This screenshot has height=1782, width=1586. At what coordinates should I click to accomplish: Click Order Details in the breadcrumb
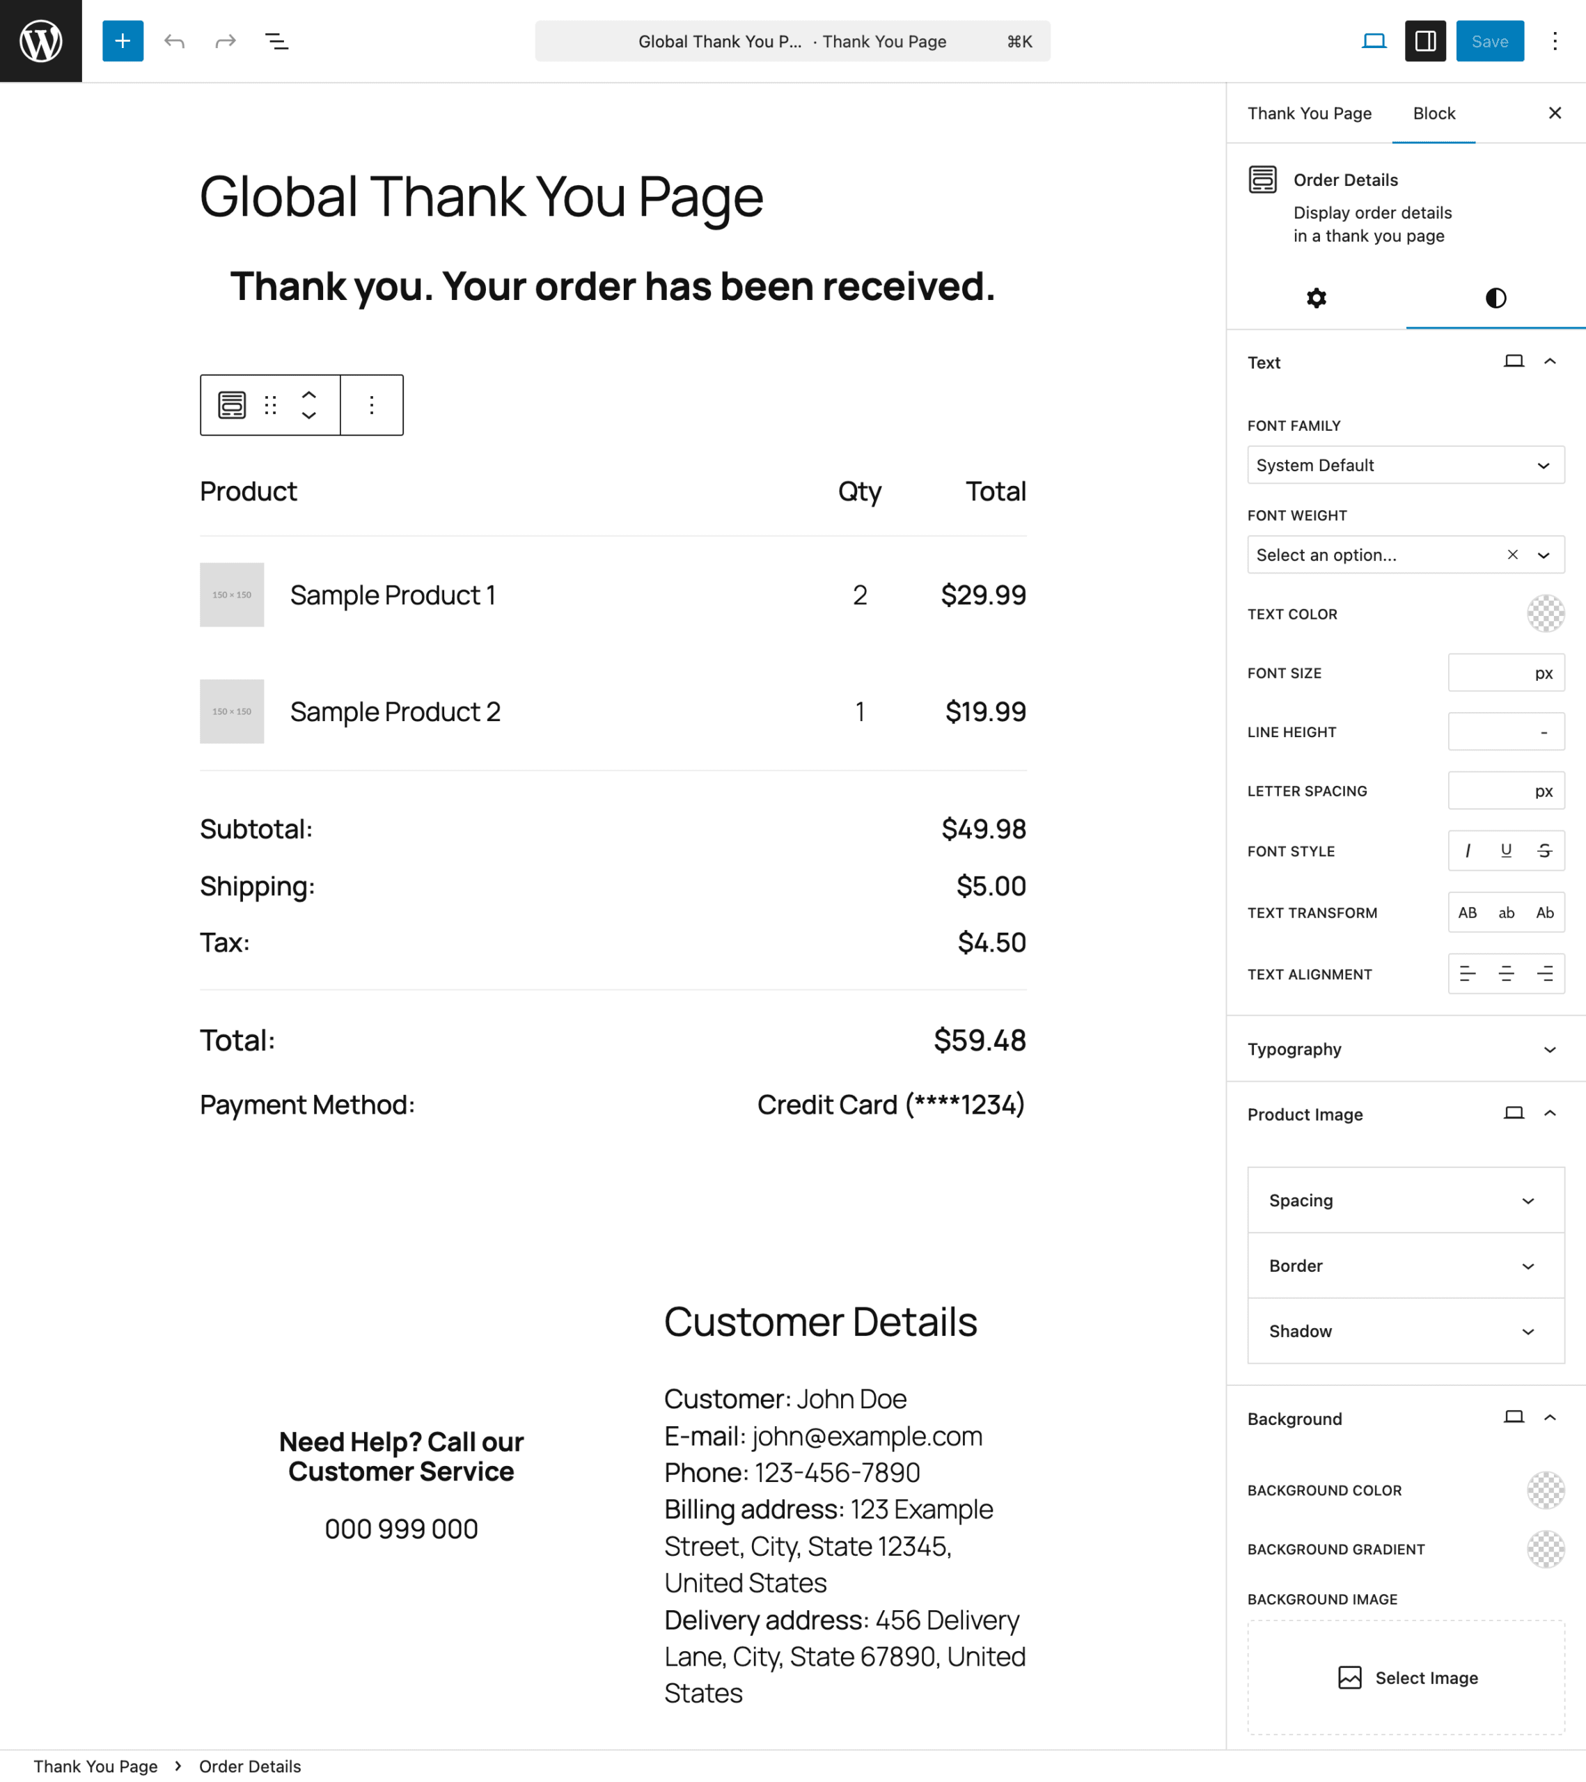pyautogui.click(x=249, y=1765)
